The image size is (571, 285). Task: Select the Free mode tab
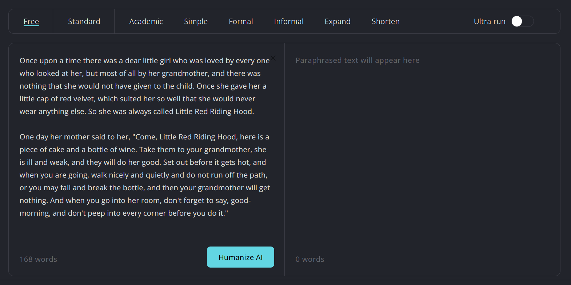31,21
